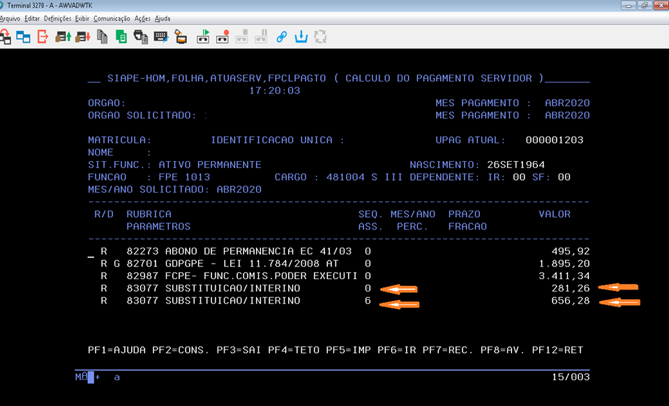Click the print screen printer icon
The image size is (669, 406).
[140, 36]
